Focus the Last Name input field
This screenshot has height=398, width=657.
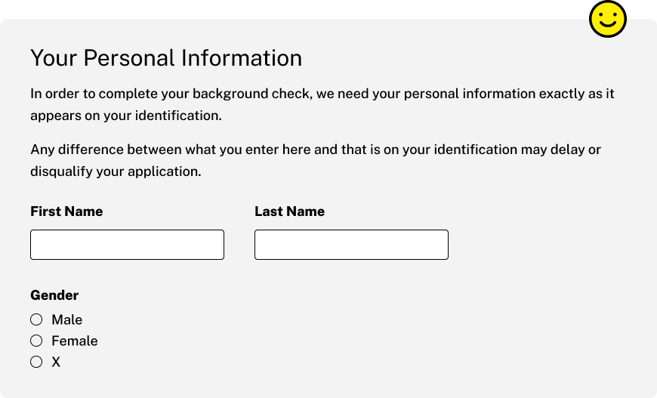tap(351, 245)
